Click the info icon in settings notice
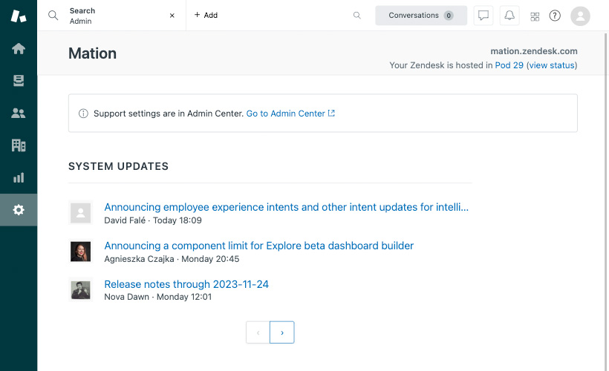Image resolution: width=609 pixels, height=371 pixels. [x=83, y=114]
